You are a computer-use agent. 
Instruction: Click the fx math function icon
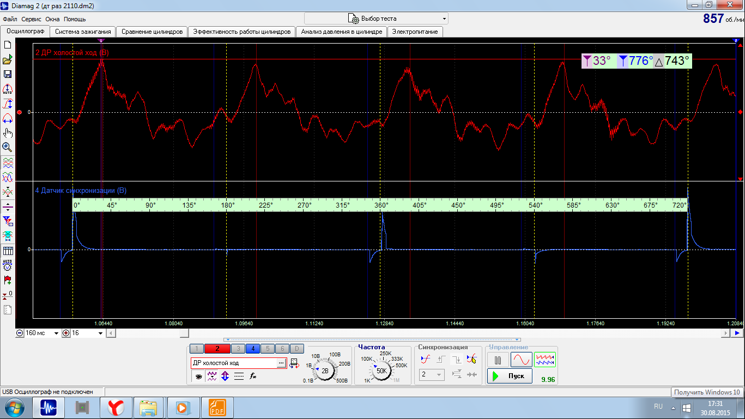253,376
